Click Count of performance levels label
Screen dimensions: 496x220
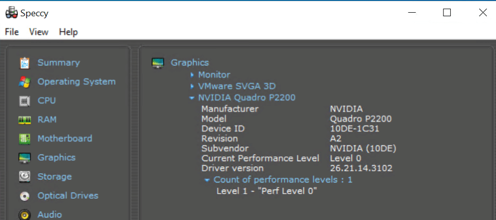coord(283,179)
